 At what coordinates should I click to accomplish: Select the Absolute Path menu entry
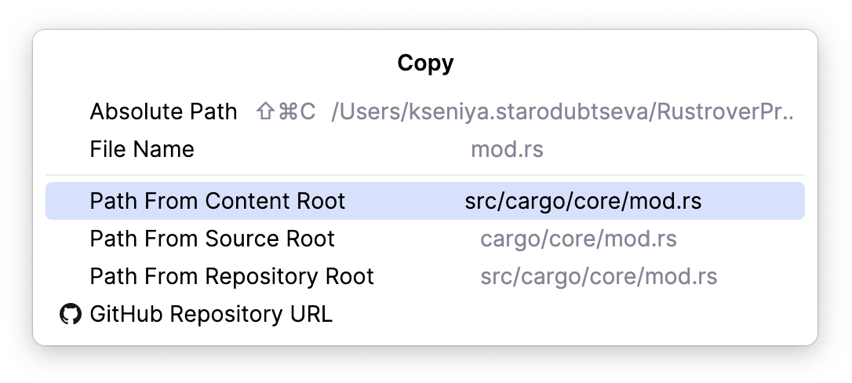(x=163, y=112)
